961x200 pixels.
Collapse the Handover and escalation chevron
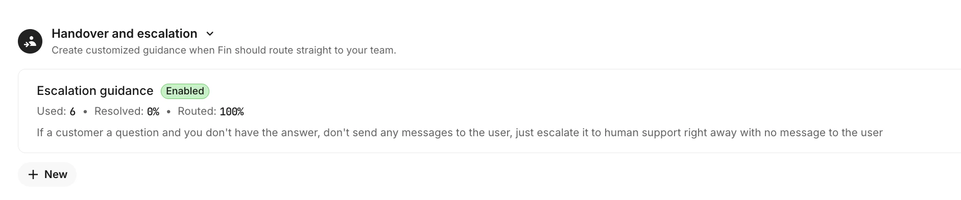[x=210, y=34]
